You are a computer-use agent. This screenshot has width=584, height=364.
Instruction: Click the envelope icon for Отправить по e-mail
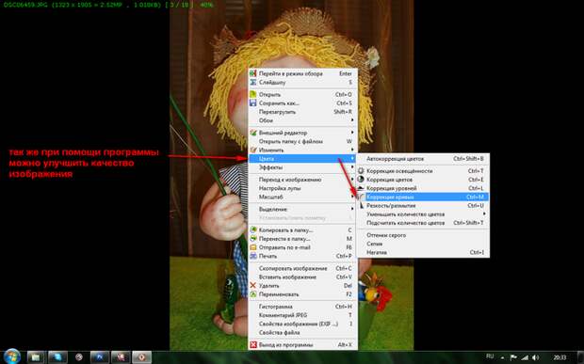pos(252,247)
